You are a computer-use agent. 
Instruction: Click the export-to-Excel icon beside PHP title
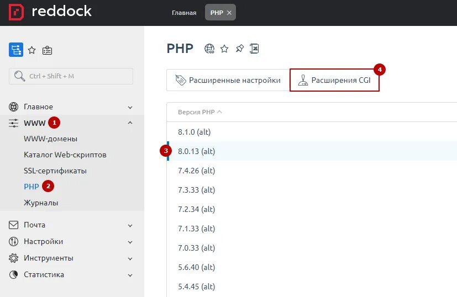point(254,49)
